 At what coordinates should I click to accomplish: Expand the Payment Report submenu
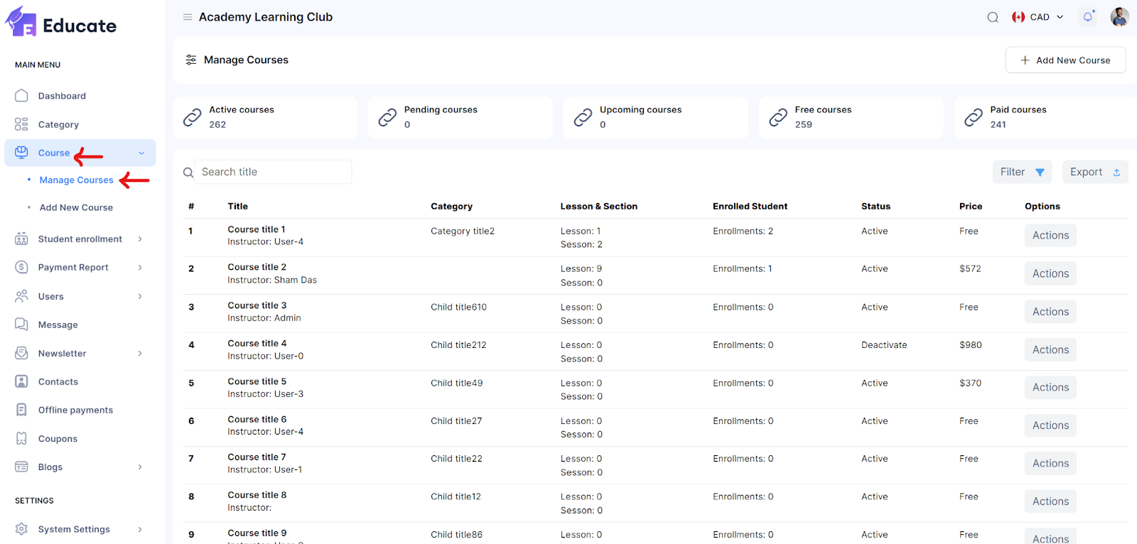click(140, 268)
